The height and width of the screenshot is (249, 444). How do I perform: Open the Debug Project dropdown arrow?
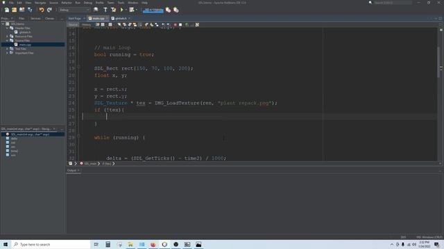[x=137, y=10]
